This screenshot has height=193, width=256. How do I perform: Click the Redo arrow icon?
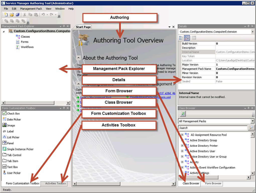point(52,15)
